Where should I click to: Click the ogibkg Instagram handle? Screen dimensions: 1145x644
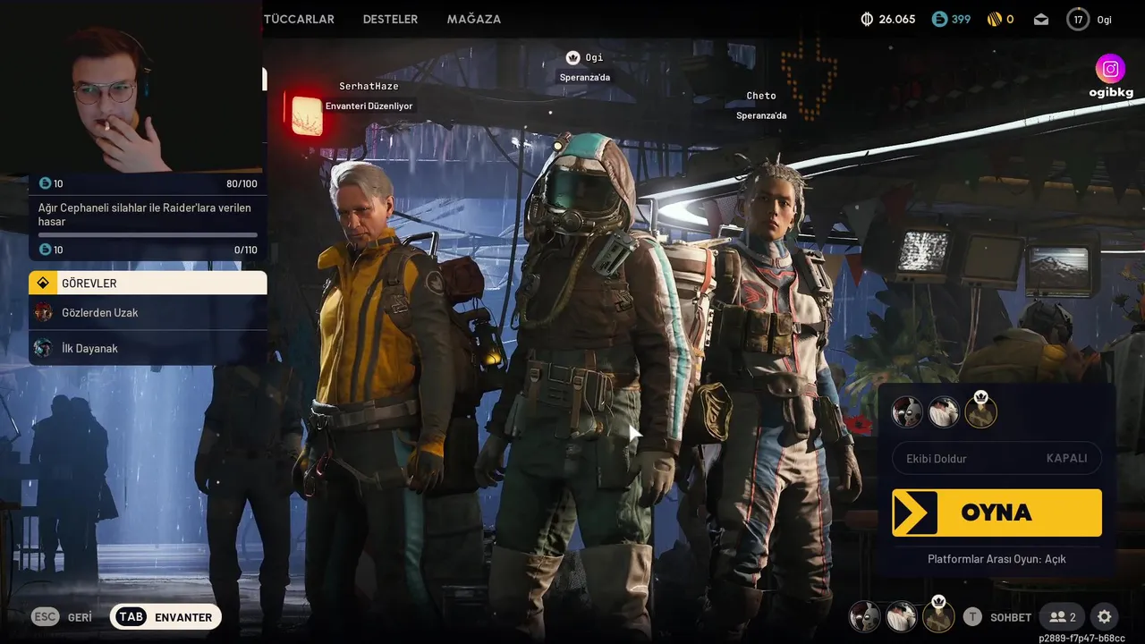coord(1111,92)
